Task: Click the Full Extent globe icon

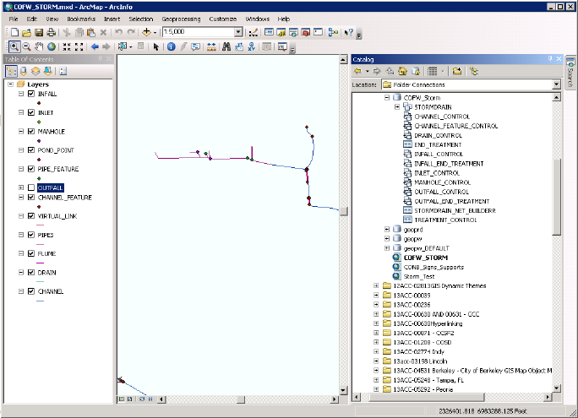Action: click(x=52, y=46)
